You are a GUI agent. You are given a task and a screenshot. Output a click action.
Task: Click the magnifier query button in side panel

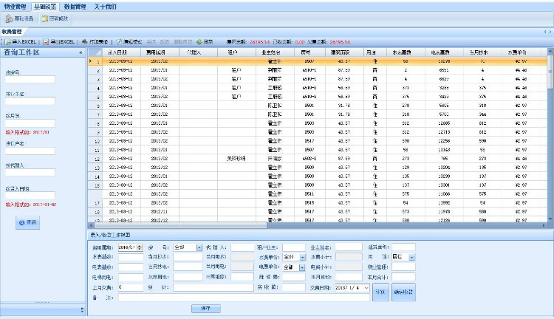(x=27, y=222)
